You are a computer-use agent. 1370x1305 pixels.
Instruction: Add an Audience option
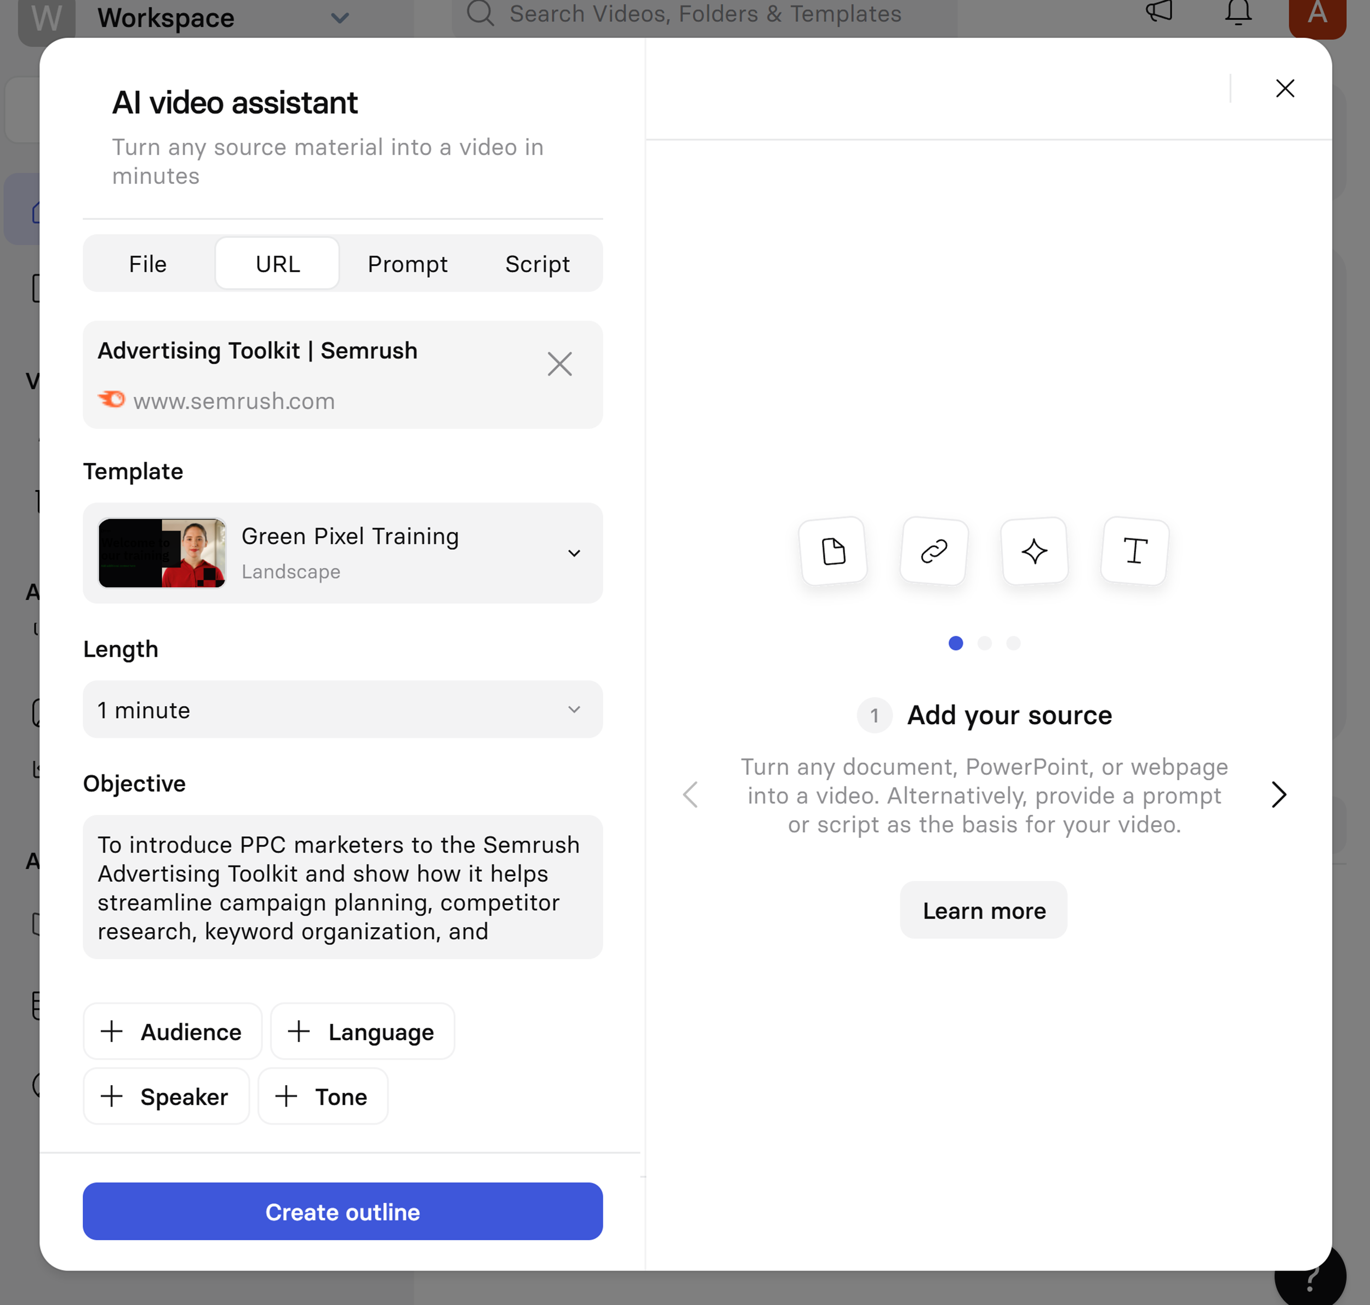[173, 1031]
